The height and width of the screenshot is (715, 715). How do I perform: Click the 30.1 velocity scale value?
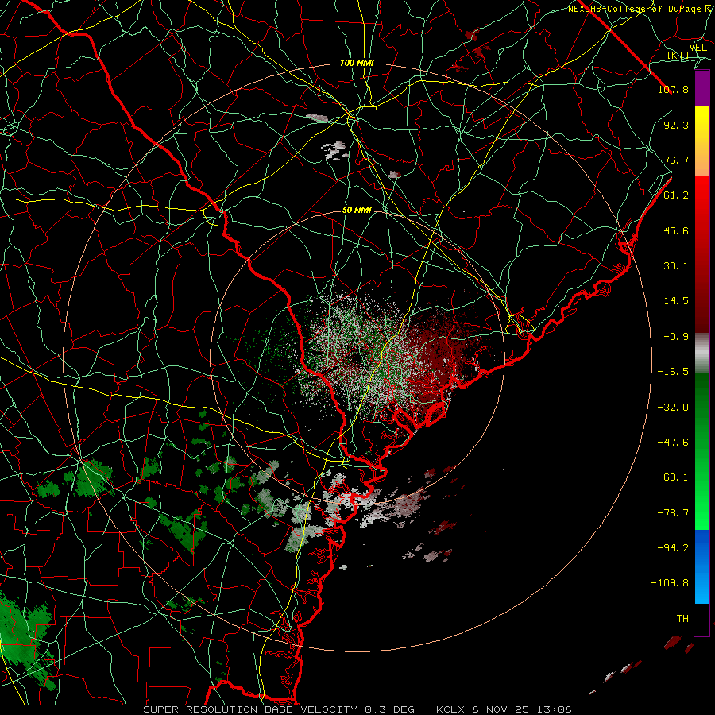[x=676, y=266]
